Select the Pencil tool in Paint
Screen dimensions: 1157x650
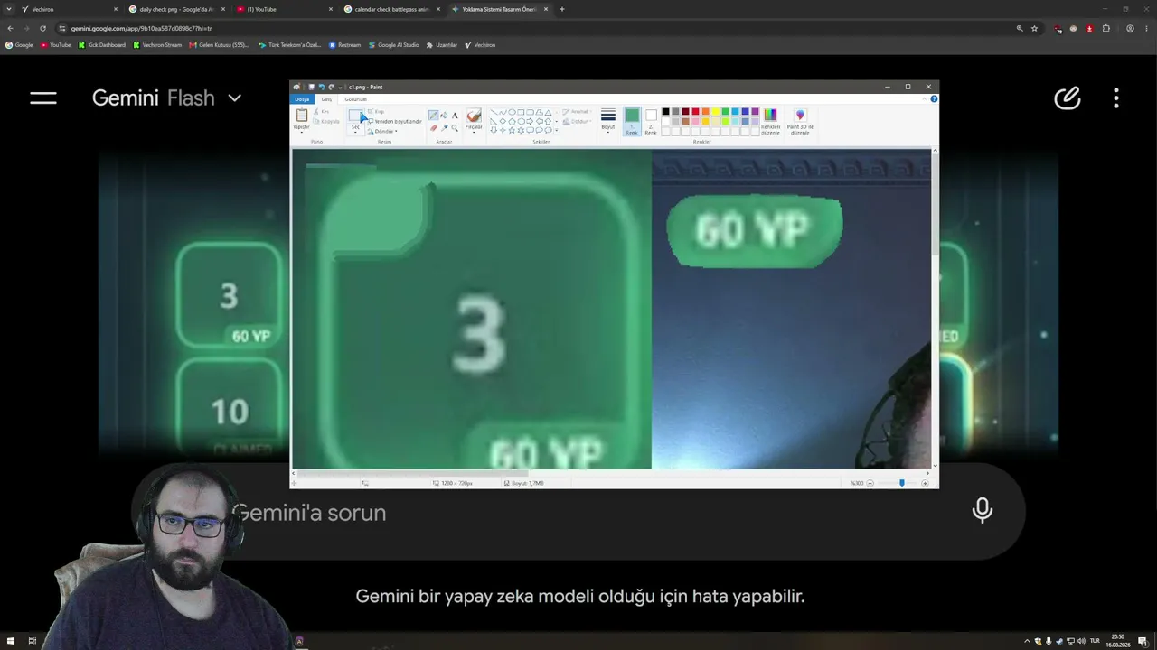tap(433, 116)
